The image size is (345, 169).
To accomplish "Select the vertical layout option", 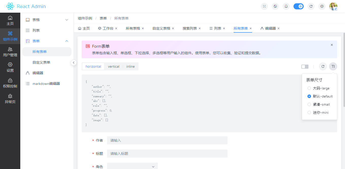I will pyautogui.click(x=114, y=66).
